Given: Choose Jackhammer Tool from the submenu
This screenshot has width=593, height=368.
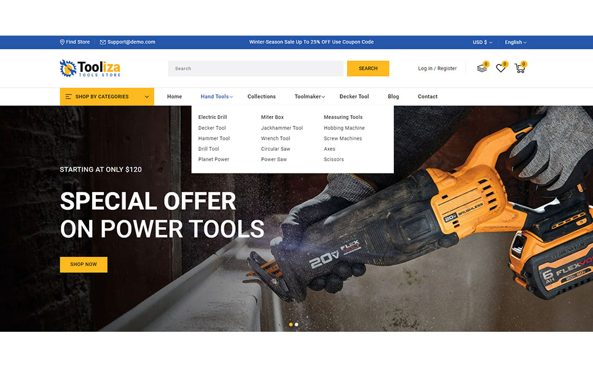Looking at the screenshot, I should (281, 128).
